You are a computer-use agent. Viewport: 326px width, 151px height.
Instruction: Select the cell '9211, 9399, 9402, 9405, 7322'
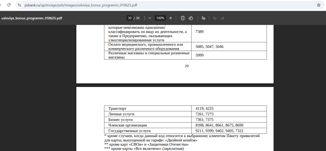229,131
